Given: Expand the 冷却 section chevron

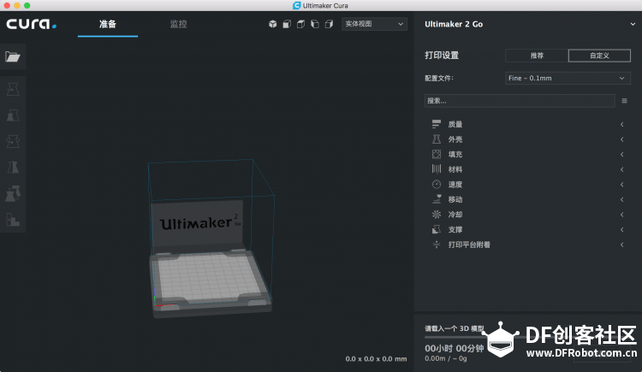Looking at the screenshot, I should (x=621, y=215).
